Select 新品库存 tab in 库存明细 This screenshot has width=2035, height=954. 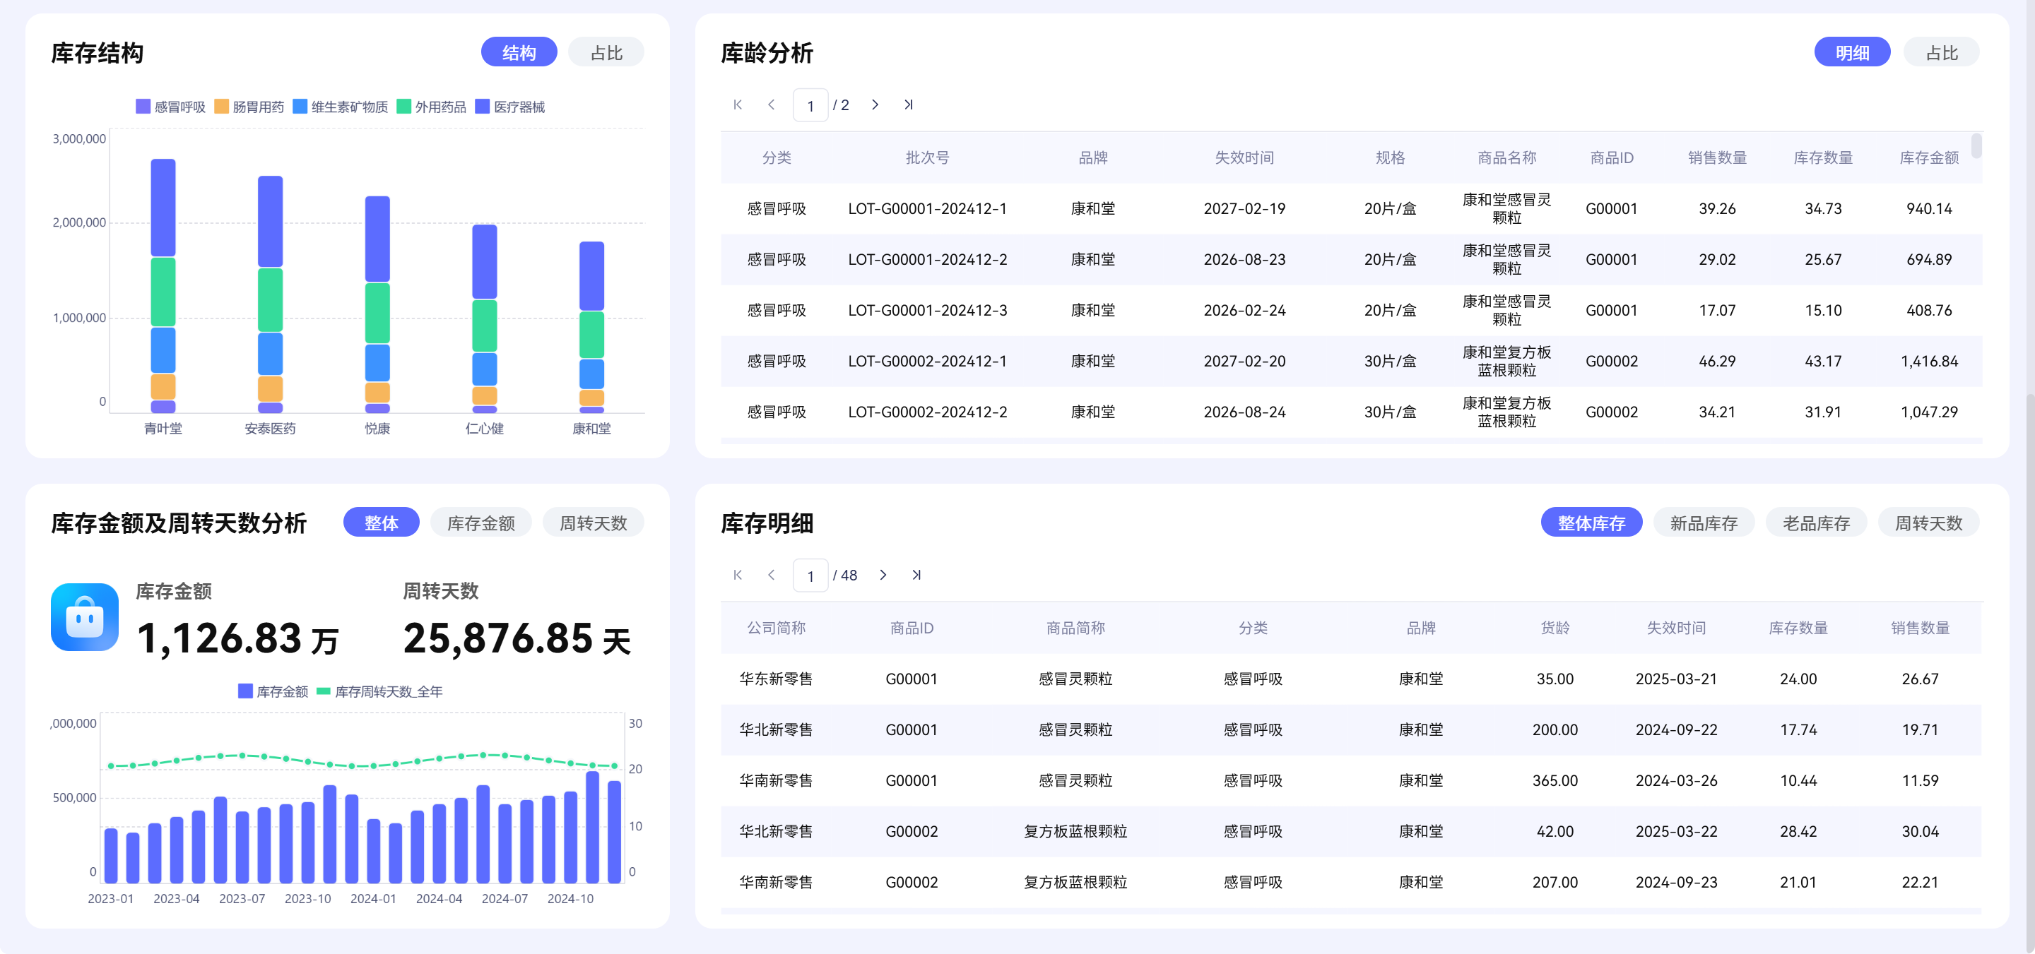(x=1703, y=523)
